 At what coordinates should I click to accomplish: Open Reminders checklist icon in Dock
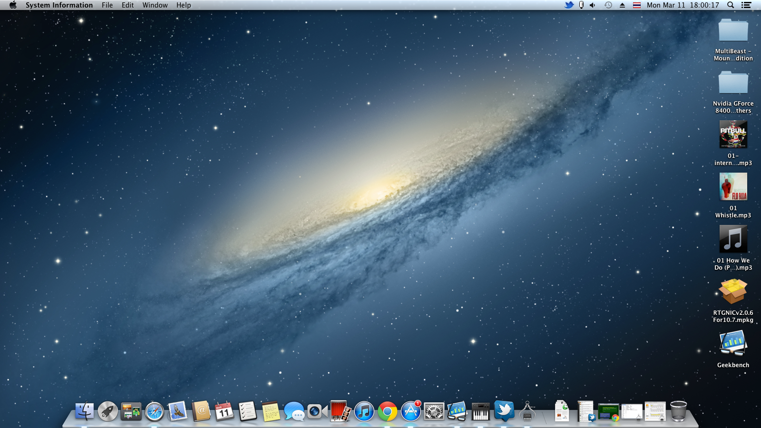coord(247,411)
